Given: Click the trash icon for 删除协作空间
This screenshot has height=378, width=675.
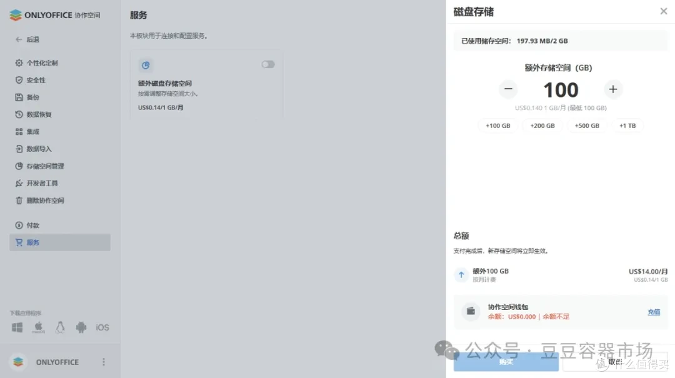Looking at the screenshot, I should click(x=19, y=201).
